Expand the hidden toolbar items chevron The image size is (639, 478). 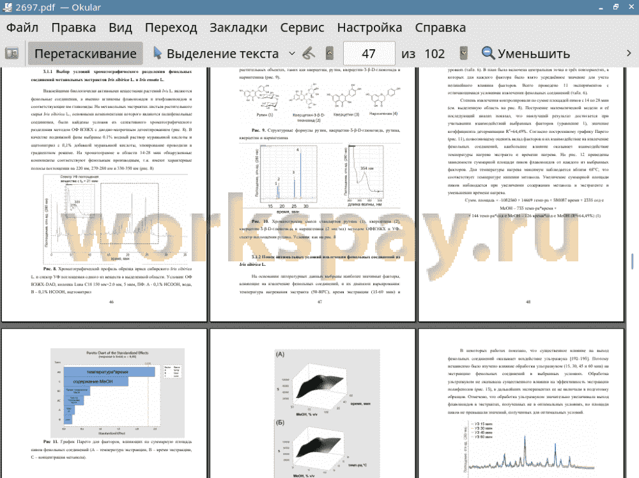point(629,54)
